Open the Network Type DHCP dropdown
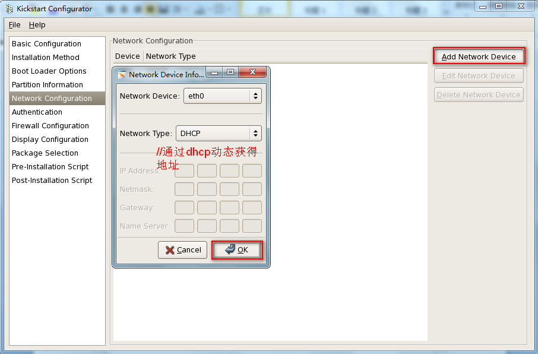 tap(219, 133)
